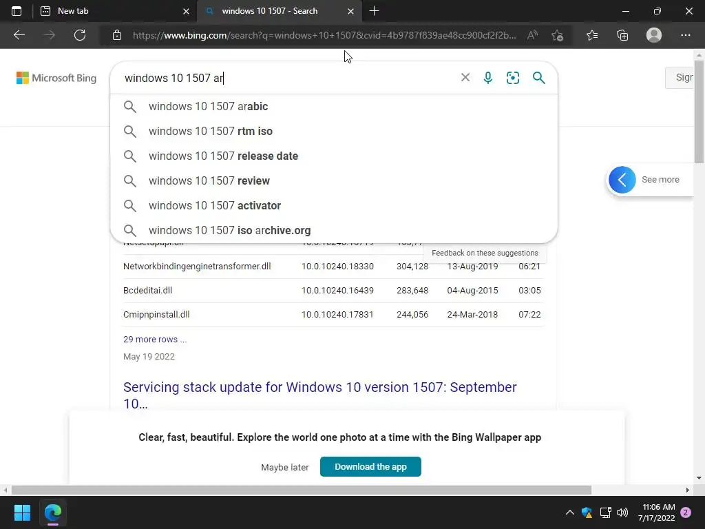Screen dimensions: 705x529
Task: Open notification center badge
Action: (x=686, y=512)
